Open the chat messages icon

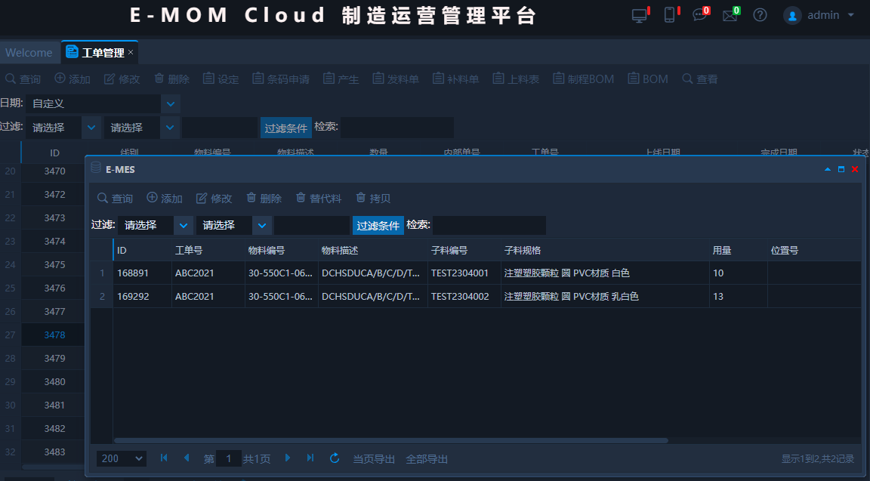(699, 15)
